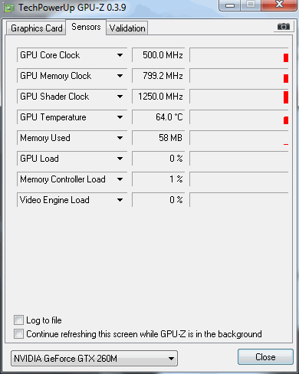Viewport: 299px width, 374px height.
Task: Click the camera screenshot icon
Action: 284,26
